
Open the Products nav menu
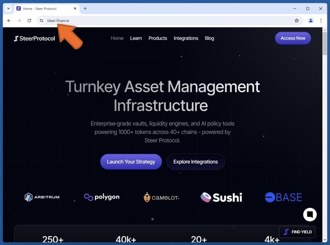(158, 38)
